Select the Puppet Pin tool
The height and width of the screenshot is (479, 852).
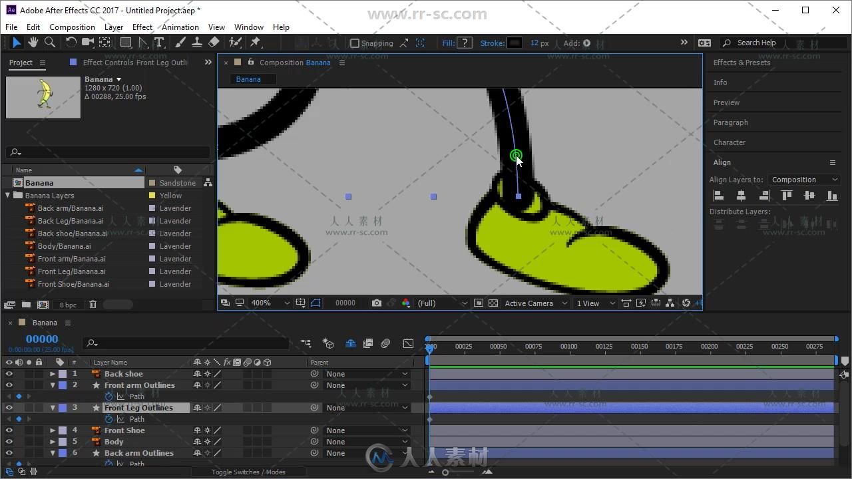tap(255, 43)
